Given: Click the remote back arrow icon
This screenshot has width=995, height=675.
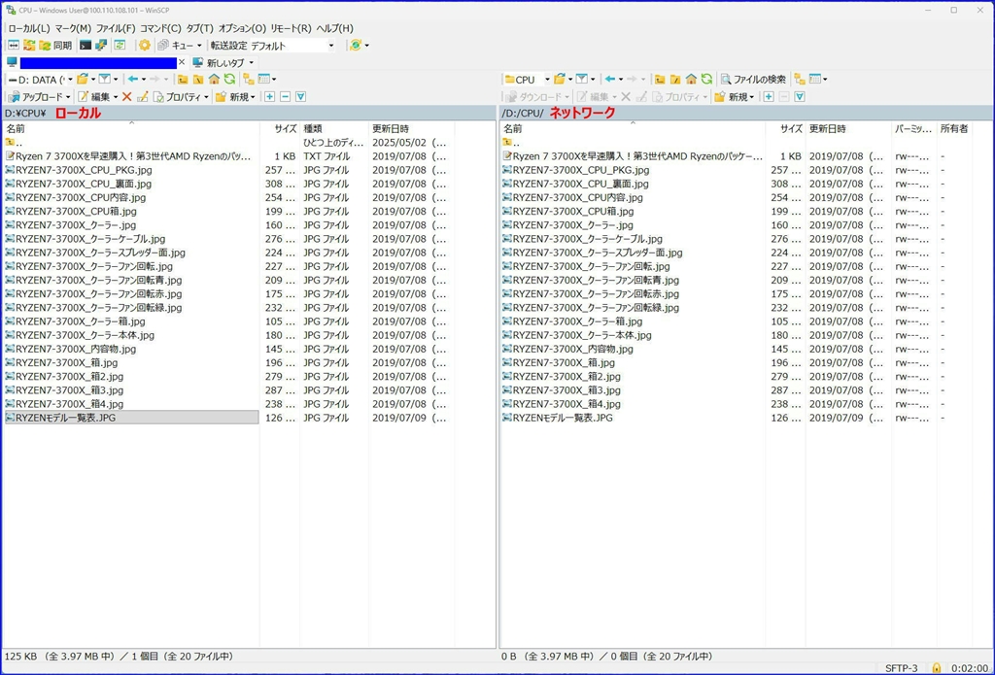Looking at the screenshot, I should click(610, 80).
